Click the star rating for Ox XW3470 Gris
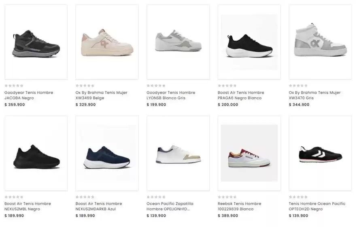This screenshot has width=357, height=227. (298, 86)
